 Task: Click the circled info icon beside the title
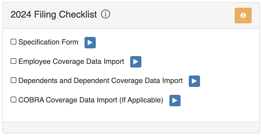click(x=106, y=14)
